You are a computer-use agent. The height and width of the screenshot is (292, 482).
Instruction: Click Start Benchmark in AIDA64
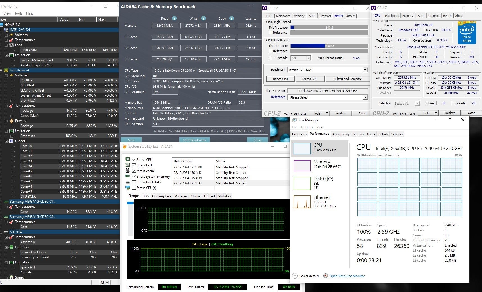pos(194,140)
